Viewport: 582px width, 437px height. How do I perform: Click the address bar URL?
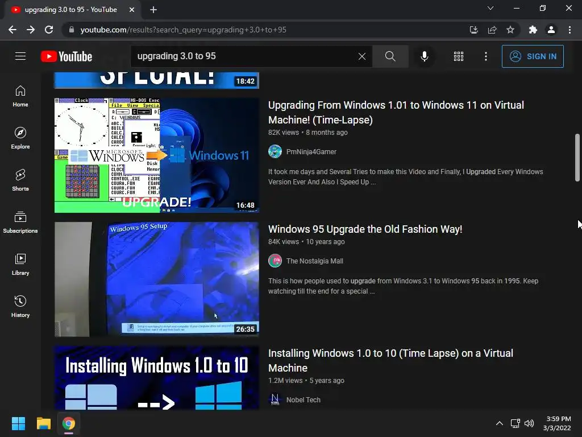184,30
